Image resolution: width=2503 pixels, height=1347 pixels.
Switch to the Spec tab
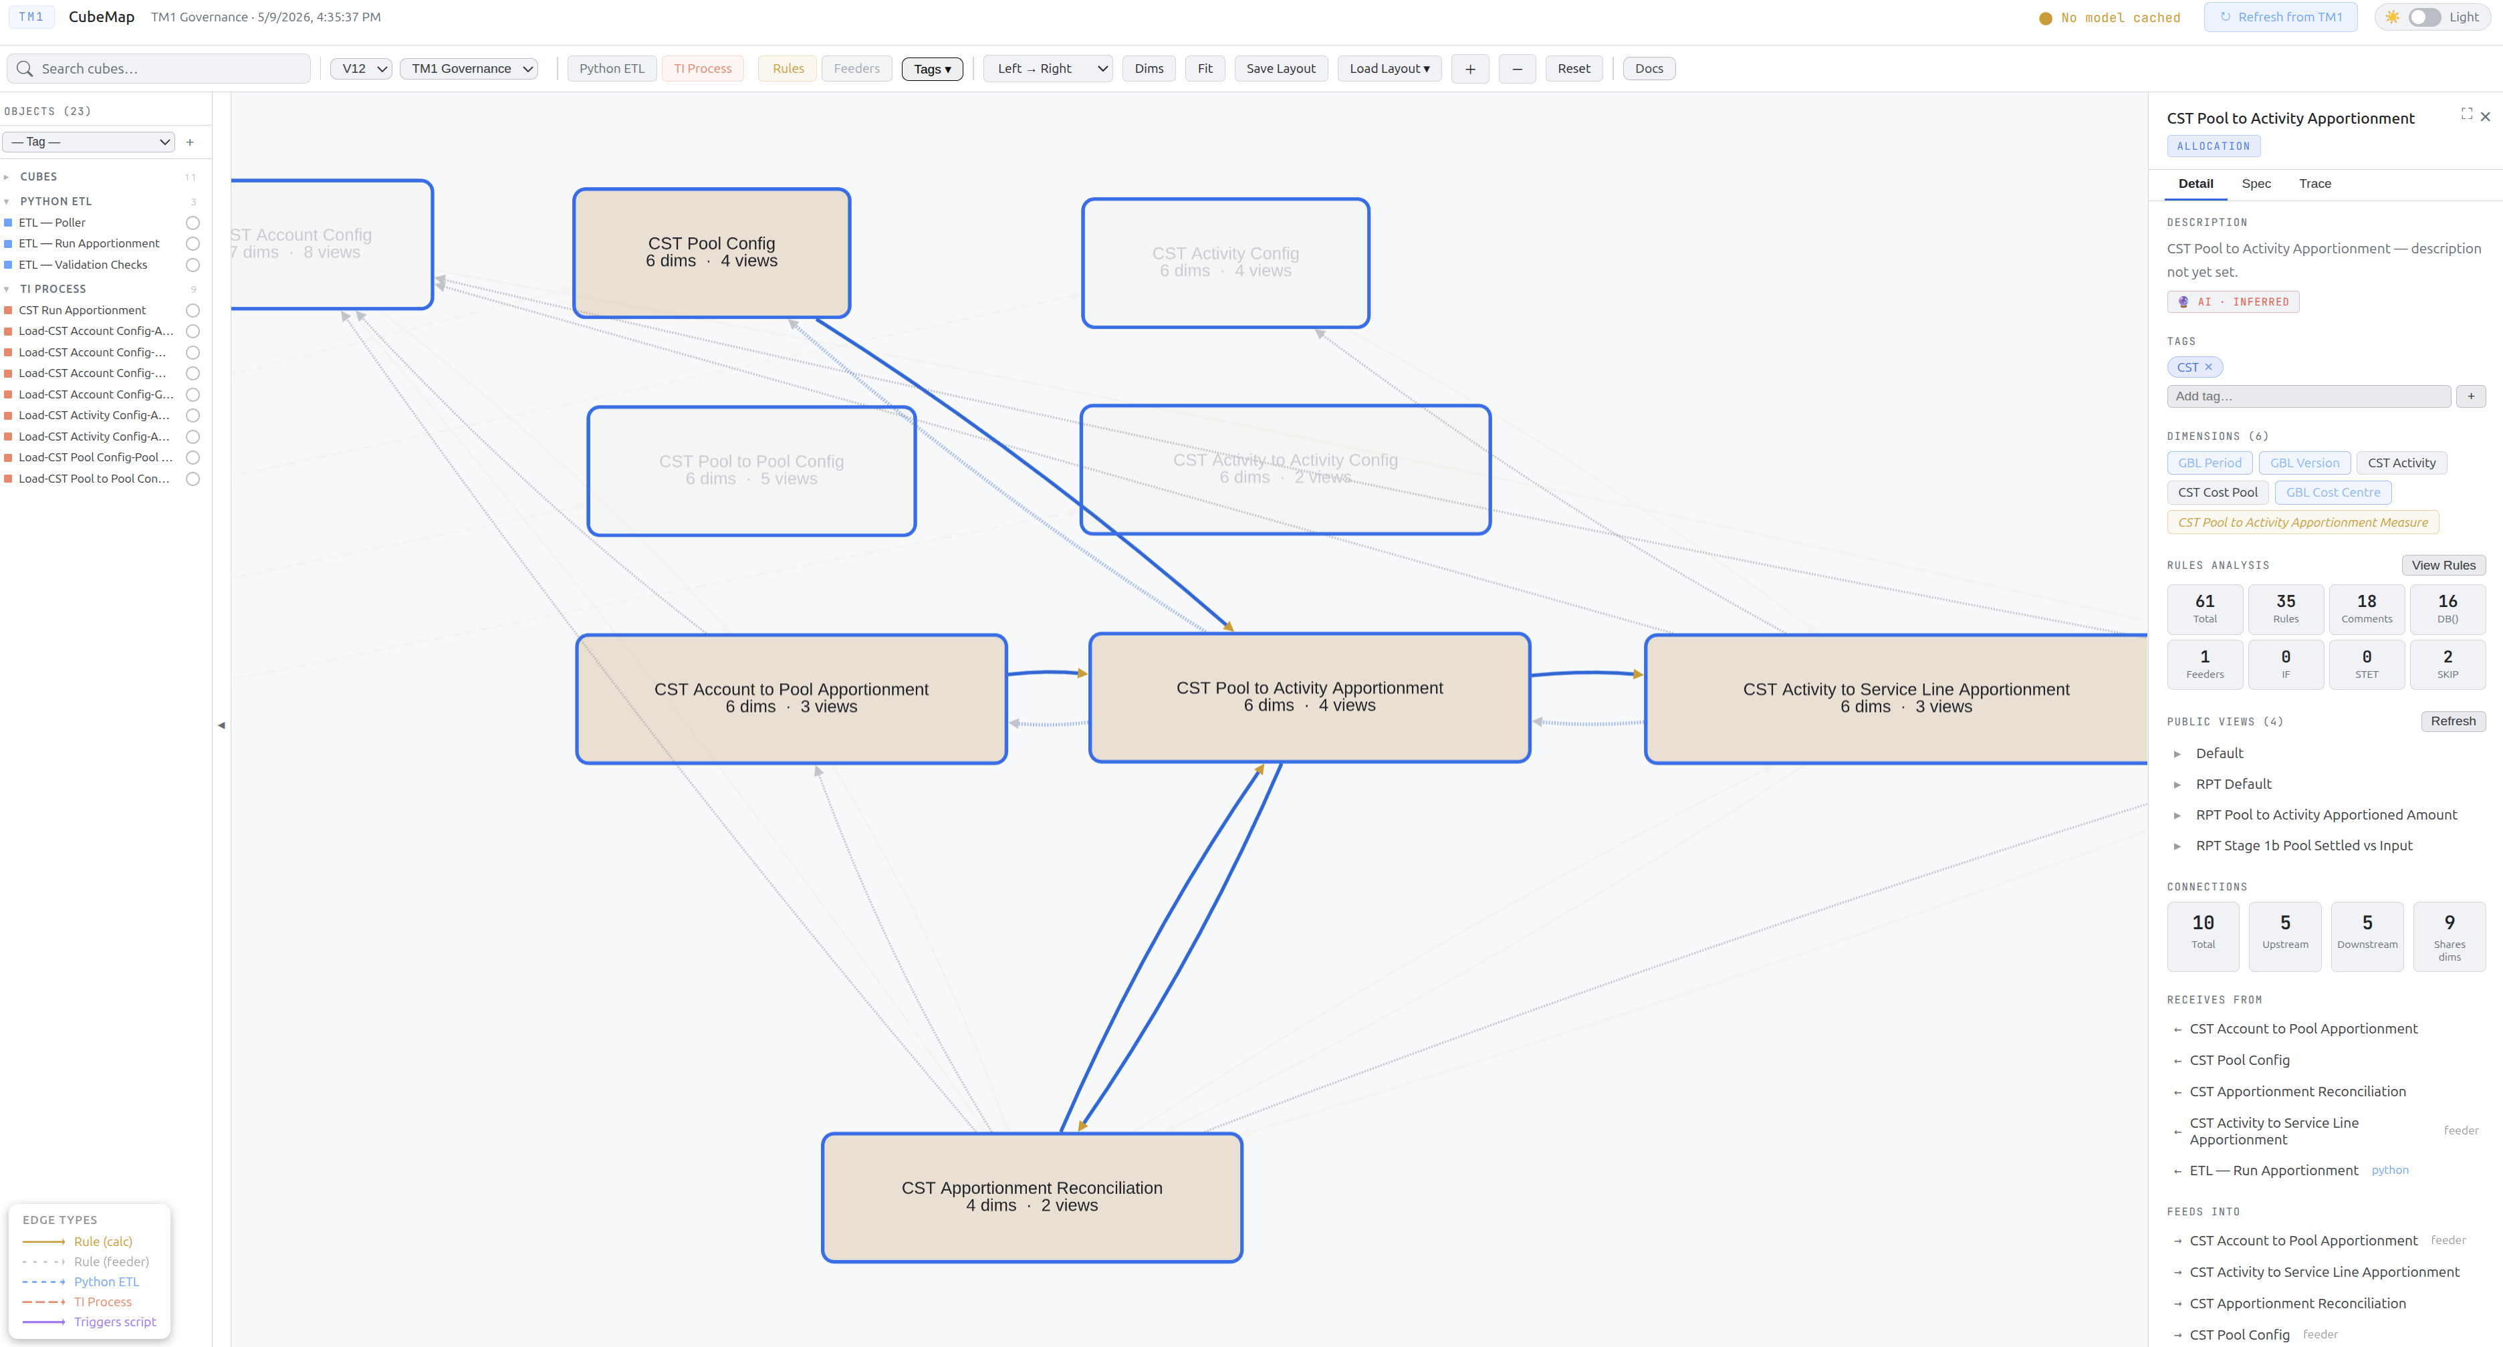click(2256, 184)
